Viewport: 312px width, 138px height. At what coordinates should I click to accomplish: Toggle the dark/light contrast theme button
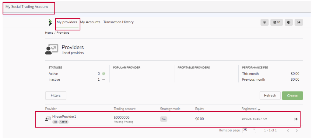point(288,22)
